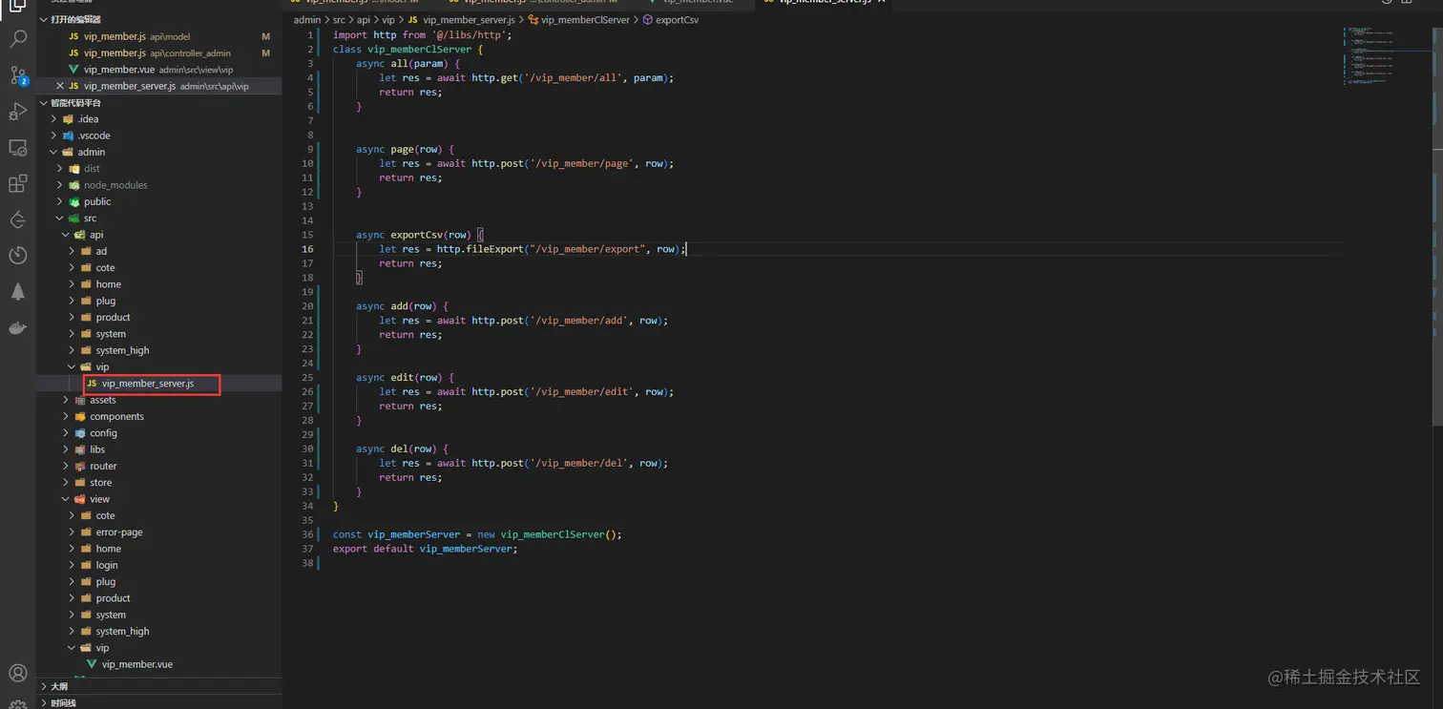Collapse the admin folder
Image resolution: width=1443 pixels, height=709 pixels.
(x=54, y=152)
